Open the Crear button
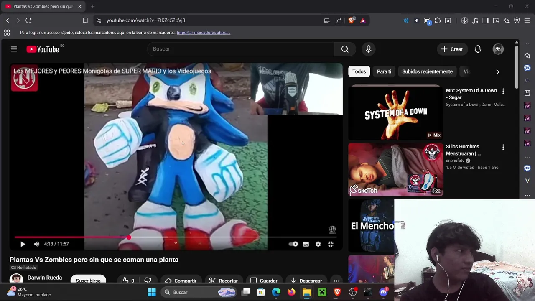Viewport: 535px width, 301px height. tap(452, 49)
